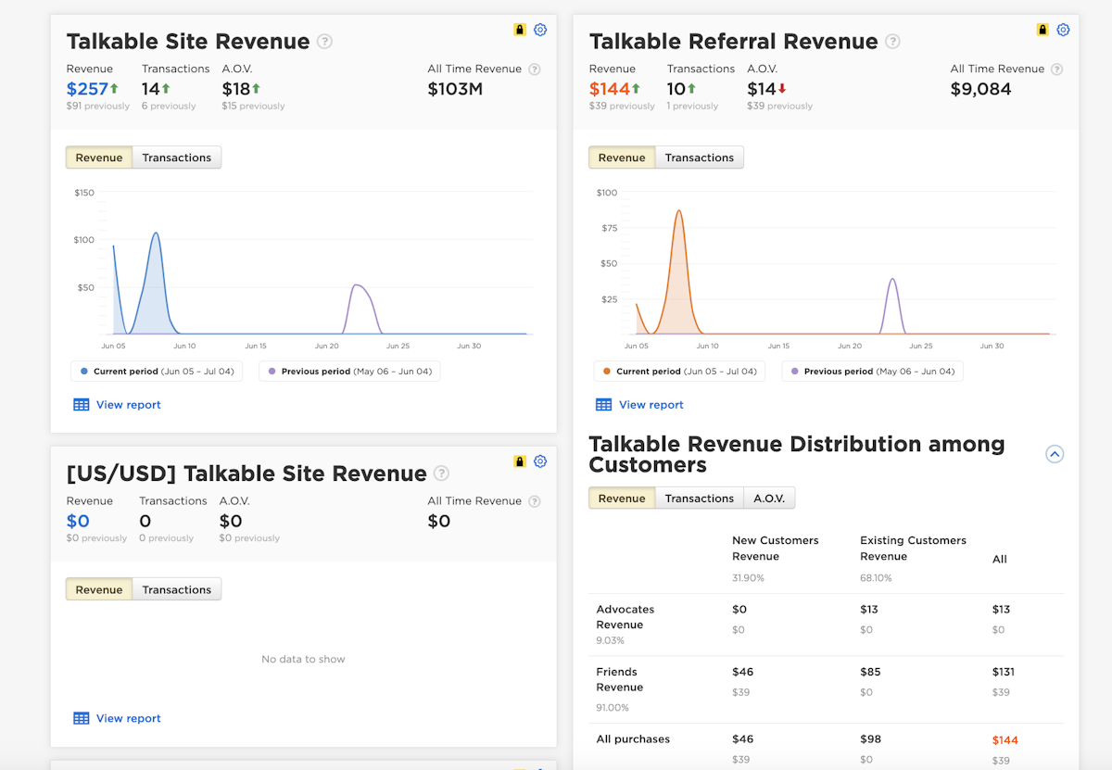Click the lock icon on the [US/USD] widget

519,461
